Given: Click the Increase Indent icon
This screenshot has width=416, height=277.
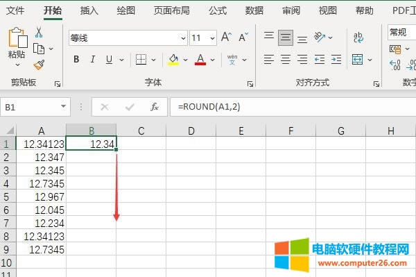Looking at the screenshot, I should [x=336, y=59].
